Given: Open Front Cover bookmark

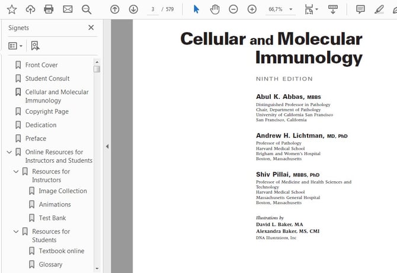Looking at the screenshot, I should 41,65.
